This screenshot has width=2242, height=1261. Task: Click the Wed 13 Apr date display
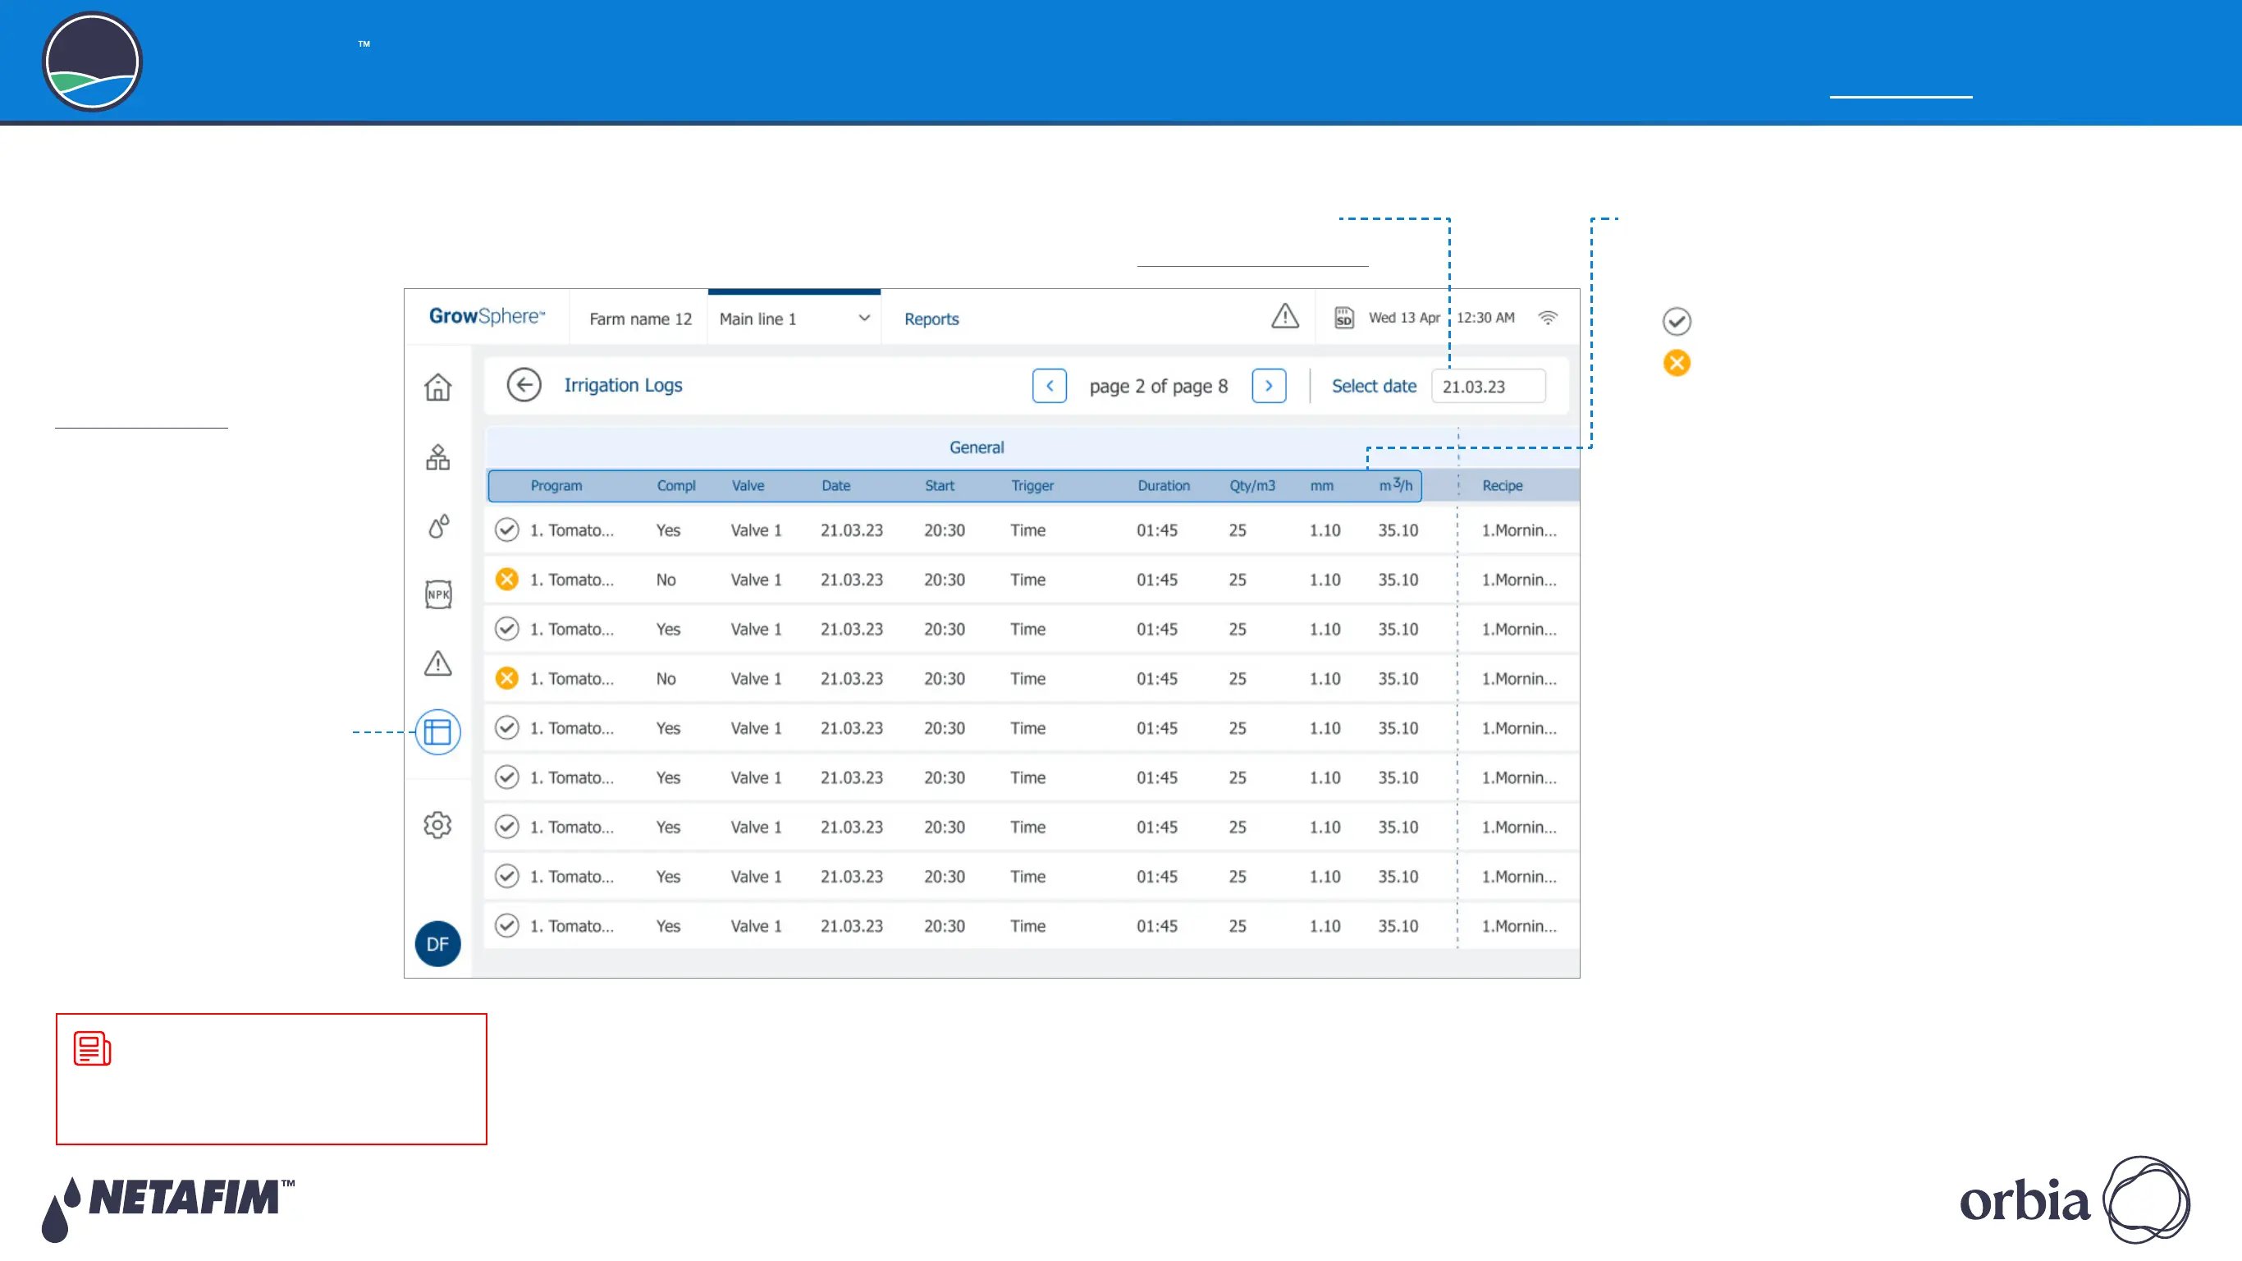pyautogui.click(x=1404, y=318)
